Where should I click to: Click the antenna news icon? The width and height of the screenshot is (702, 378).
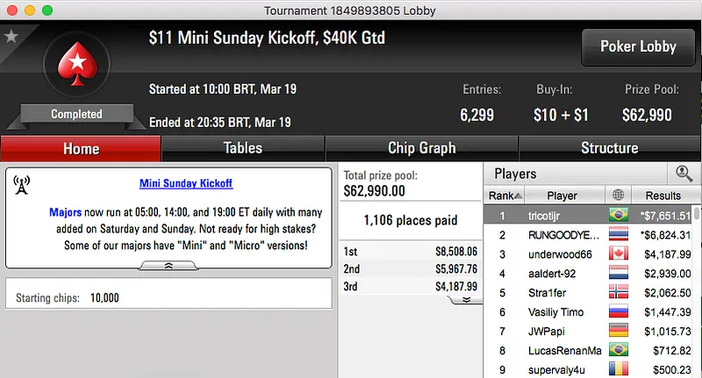23,185
